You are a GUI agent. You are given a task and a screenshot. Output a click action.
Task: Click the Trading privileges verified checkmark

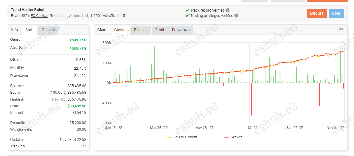[187, 15]
